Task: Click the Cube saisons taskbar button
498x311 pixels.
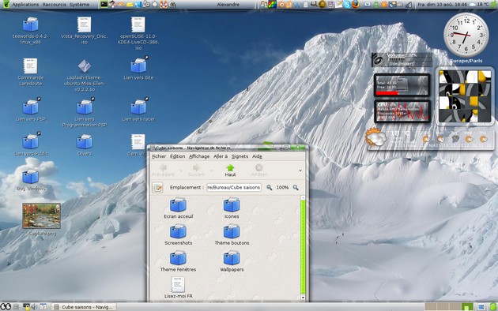Action: [84, 307]
